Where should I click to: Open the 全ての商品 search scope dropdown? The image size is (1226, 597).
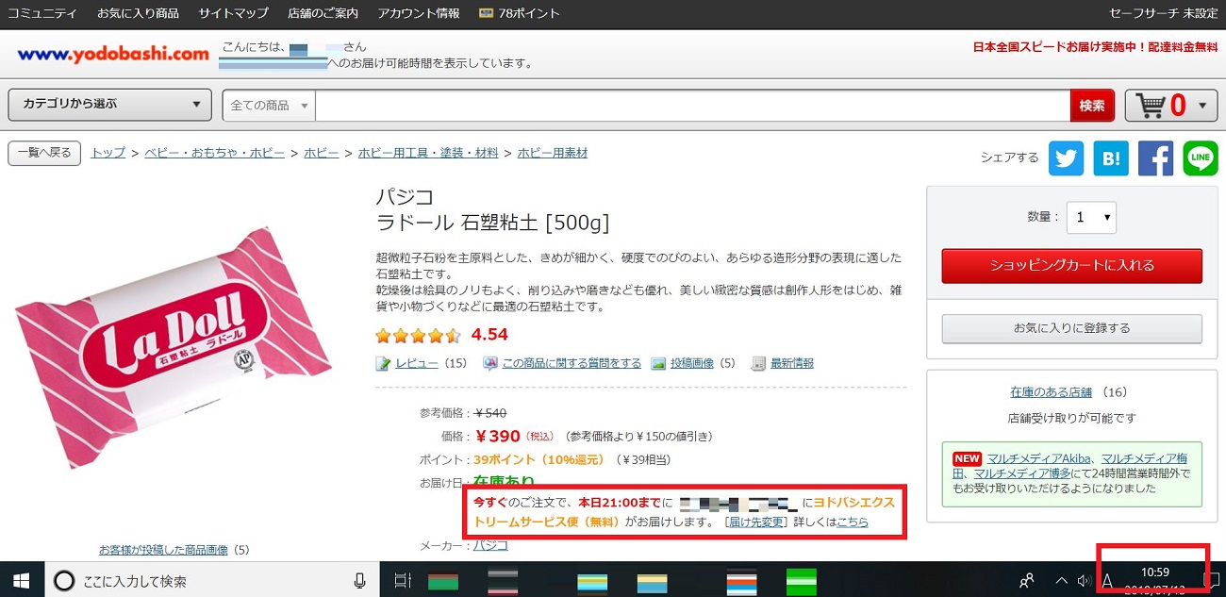[x=270, y=106]
